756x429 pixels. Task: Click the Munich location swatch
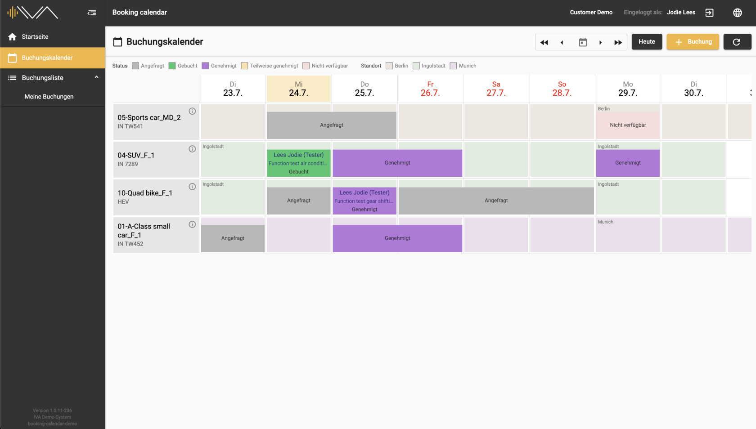click(x=453, y=66)
